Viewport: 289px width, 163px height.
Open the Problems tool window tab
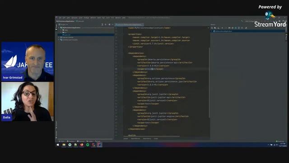[71, 141]
